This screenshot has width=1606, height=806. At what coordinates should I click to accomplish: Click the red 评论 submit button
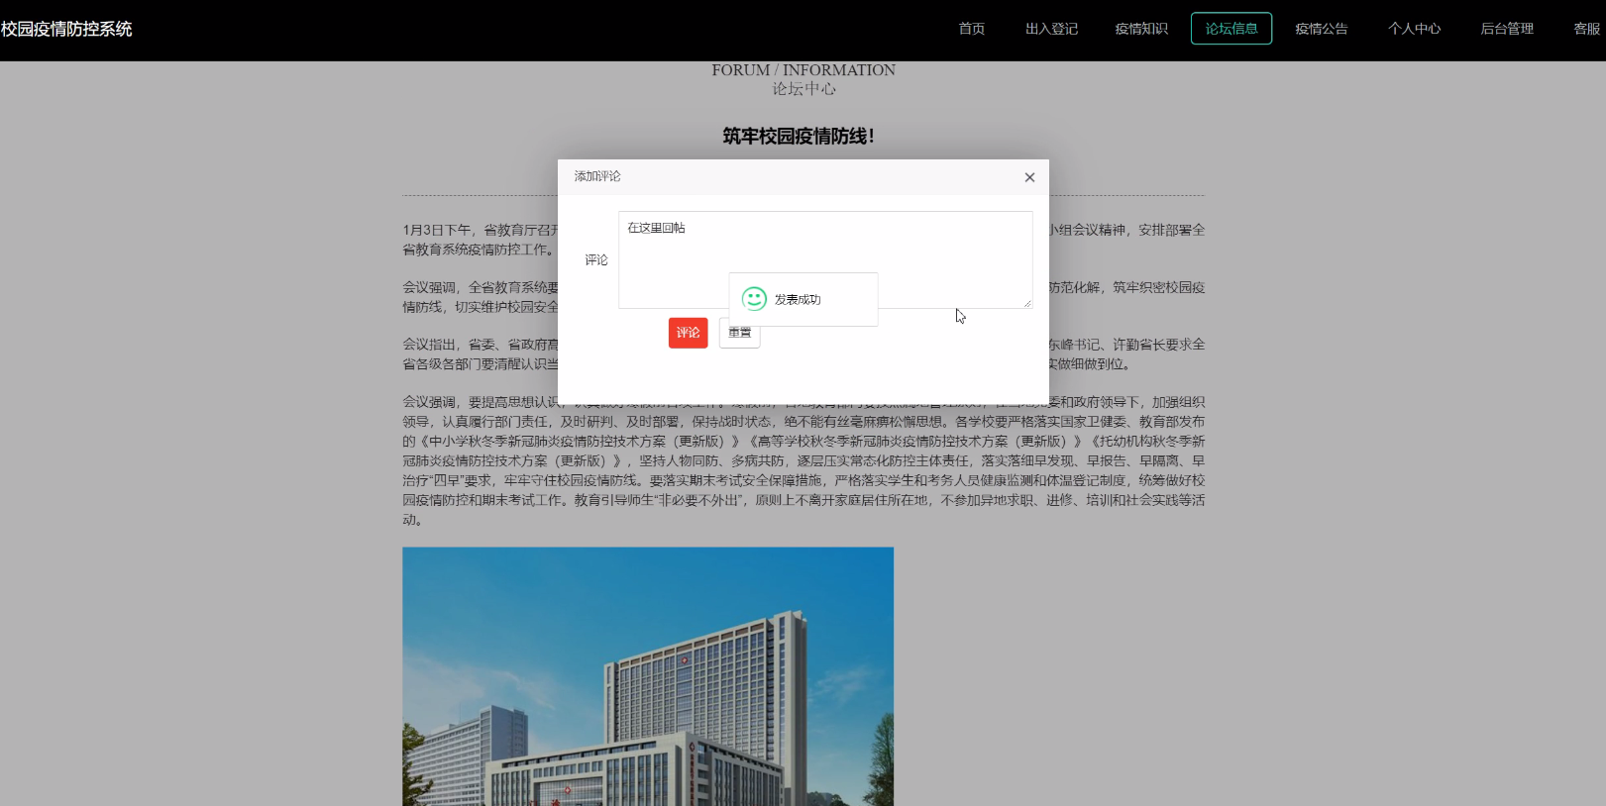(x=688, y=333)
